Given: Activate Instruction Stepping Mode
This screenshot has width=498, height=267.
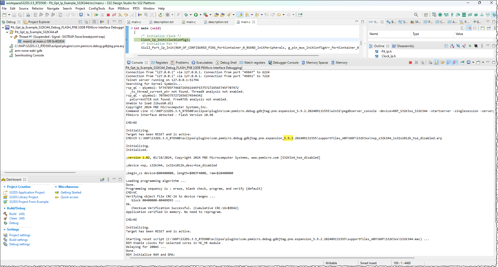Looking at the screenshot, I should pos(140,15).
